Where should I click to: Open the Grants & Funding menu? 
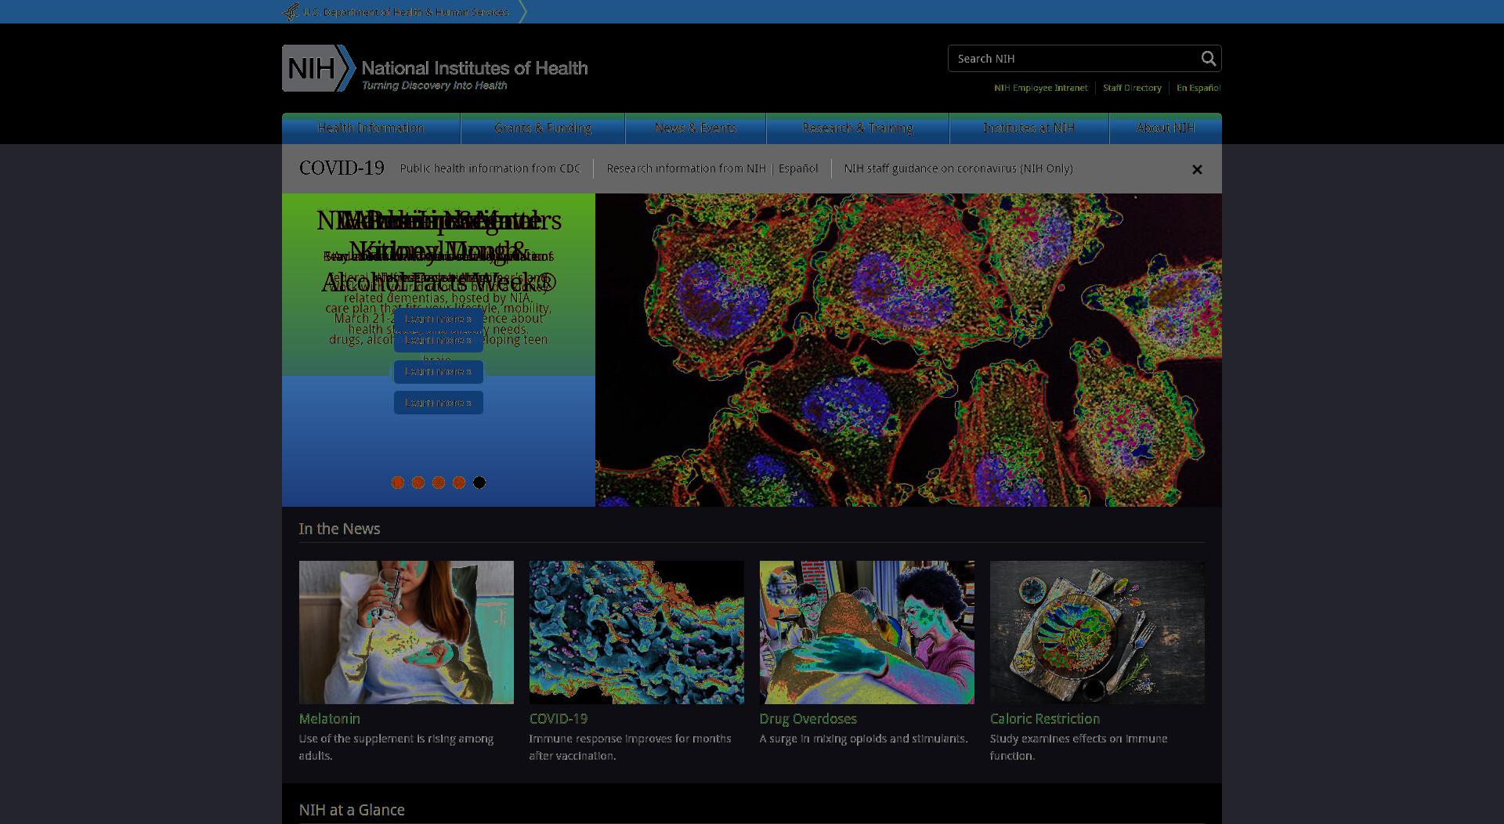point(543,128)
